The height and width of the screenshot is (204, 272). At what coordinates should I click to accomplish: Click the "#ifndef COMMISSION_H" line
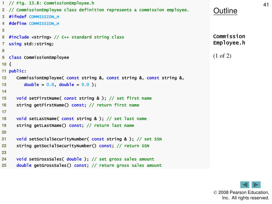tap(34, 17)
